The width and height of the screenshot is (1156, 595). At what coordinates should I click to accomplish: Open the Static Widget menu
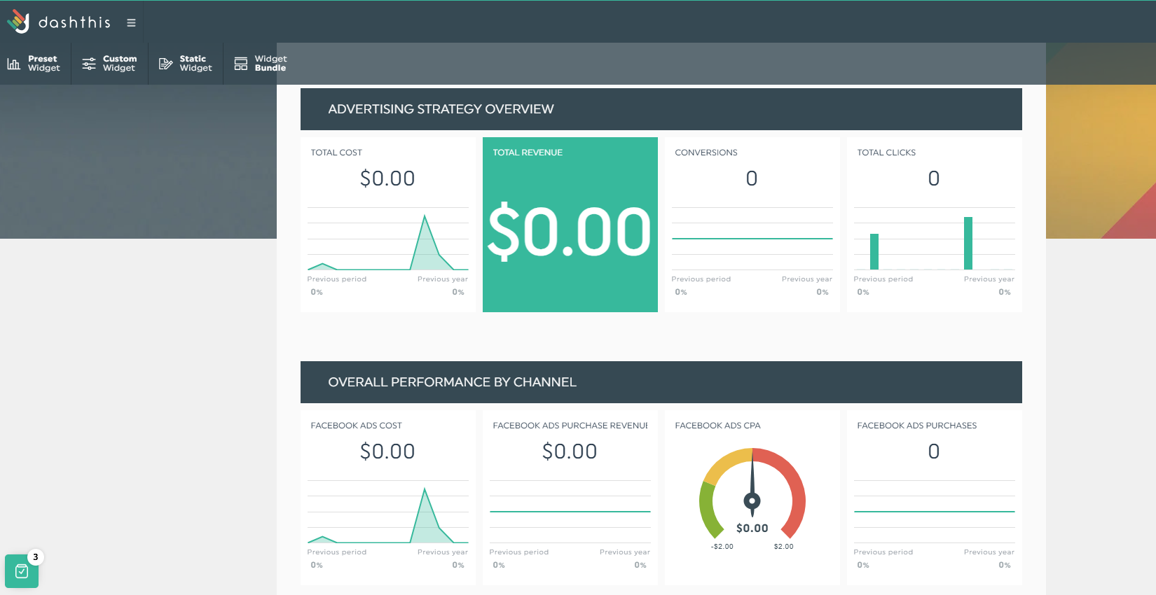(x=186, y=64)
